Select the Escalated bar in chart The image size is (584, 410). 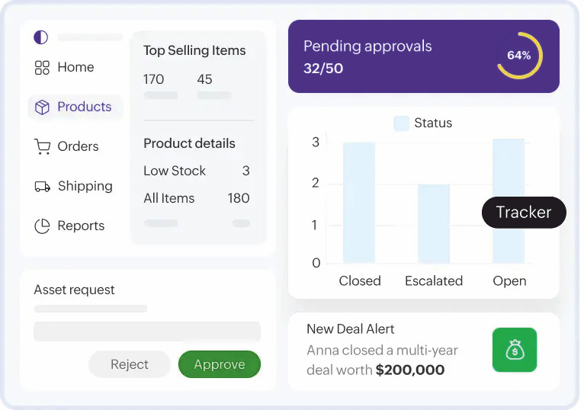(433, 223)
